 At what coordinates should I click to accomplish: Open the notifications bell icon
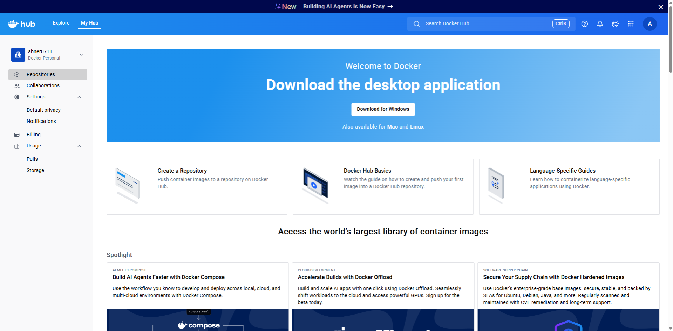(600, 24)
